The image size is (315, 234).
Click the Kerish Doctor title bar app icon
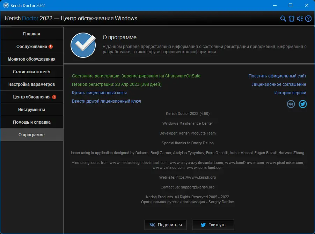[x=6, y=6]
